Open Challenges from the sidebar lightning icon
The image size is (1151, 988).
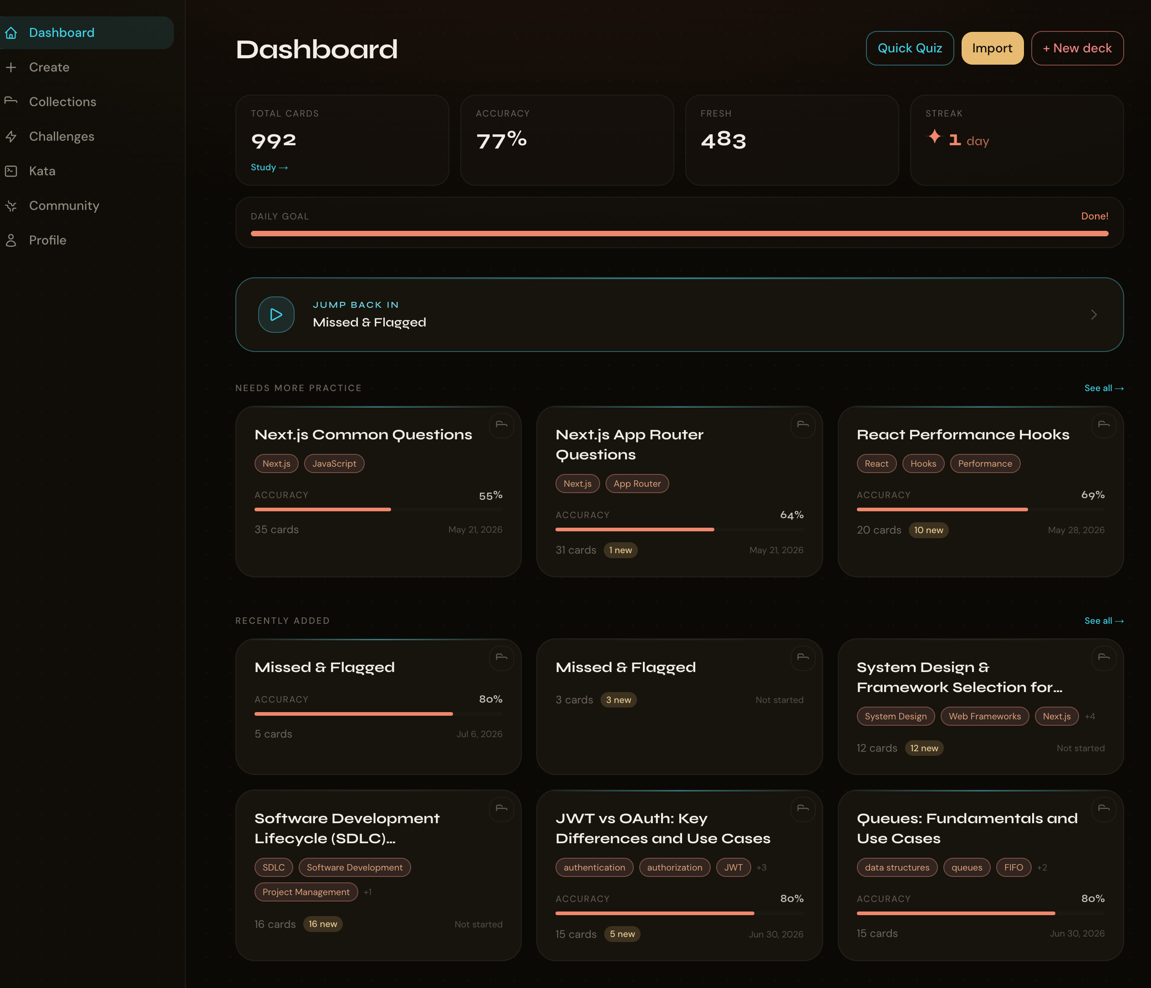tap(11, 137)
